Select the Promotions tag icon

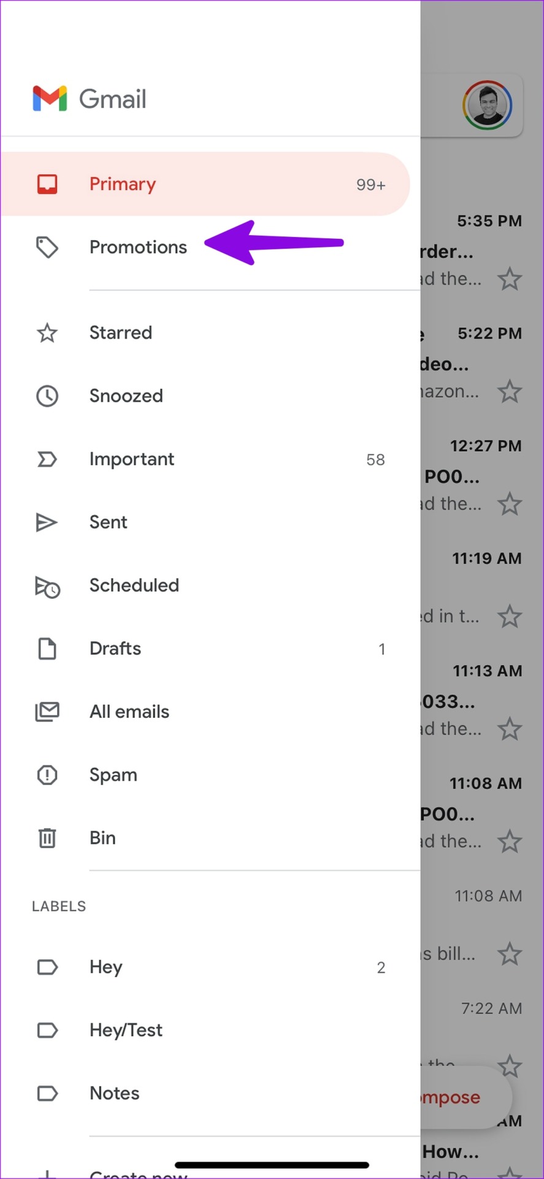[x=47, y=247]
